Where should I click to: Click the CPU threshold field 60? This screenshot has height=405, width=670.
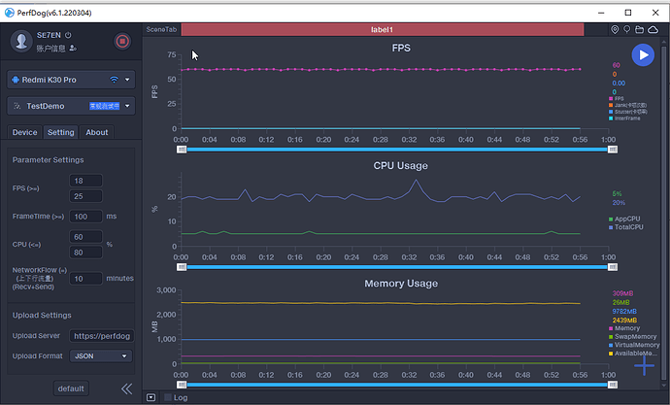point(85,237)
